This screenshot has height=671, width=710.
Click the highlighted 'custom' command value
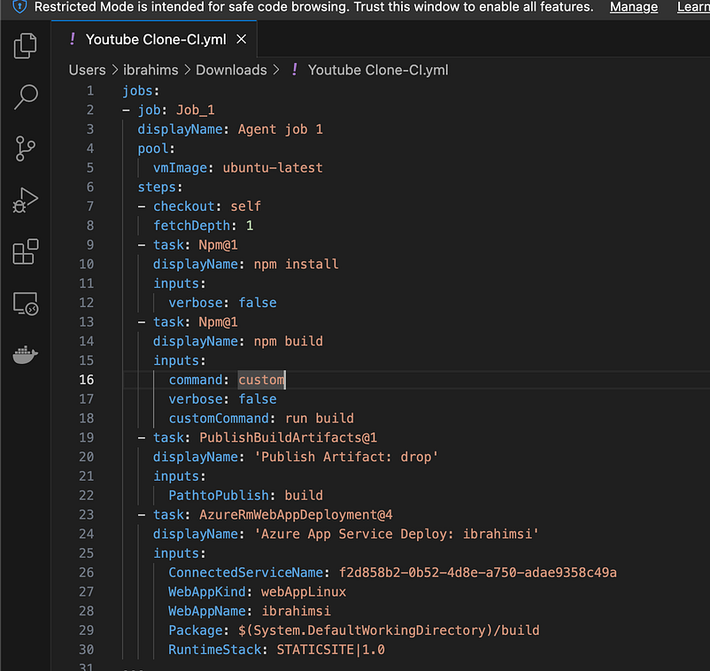coord(262,380)
